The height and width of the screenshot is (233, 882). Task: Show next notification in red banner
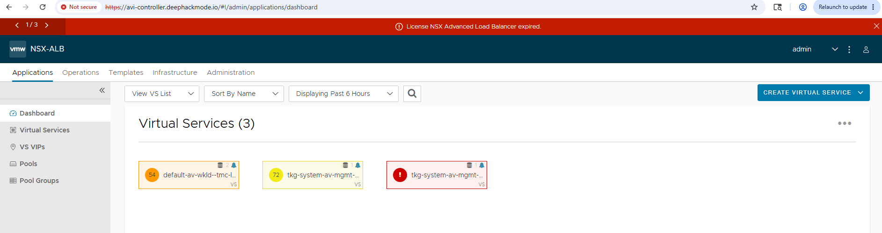point(47,25)
